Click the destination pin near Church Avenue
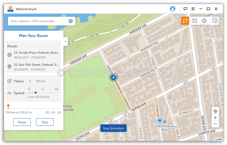This screenshot has width=227, height=145. pyautogui.click(x=160, y=122)
